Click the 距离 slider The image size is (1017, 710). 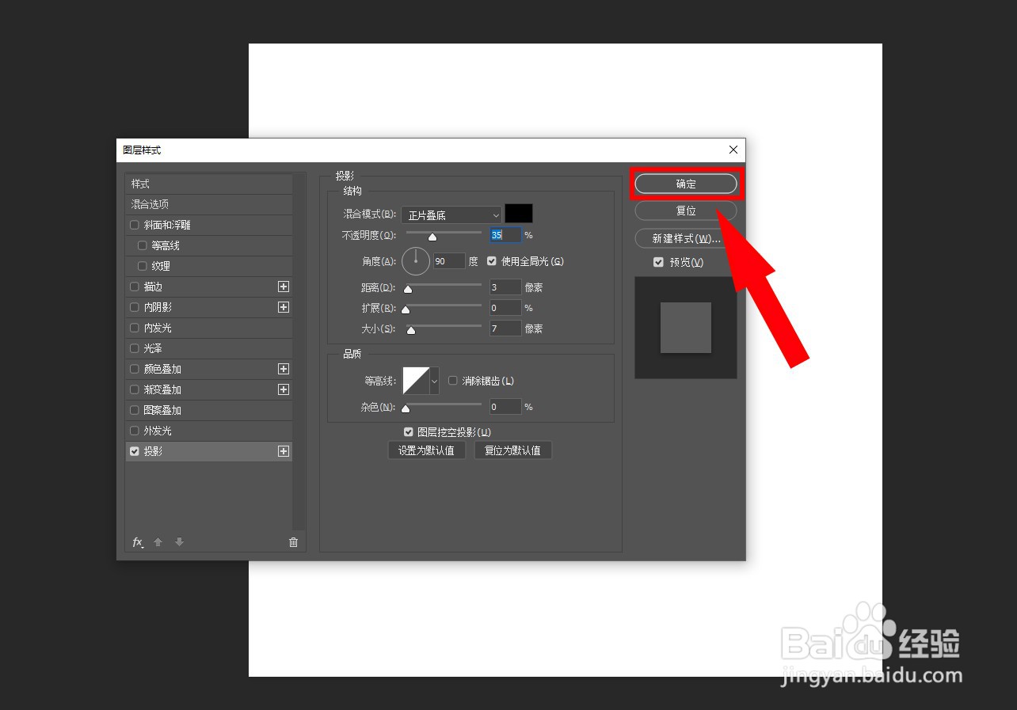pos(444,287)
